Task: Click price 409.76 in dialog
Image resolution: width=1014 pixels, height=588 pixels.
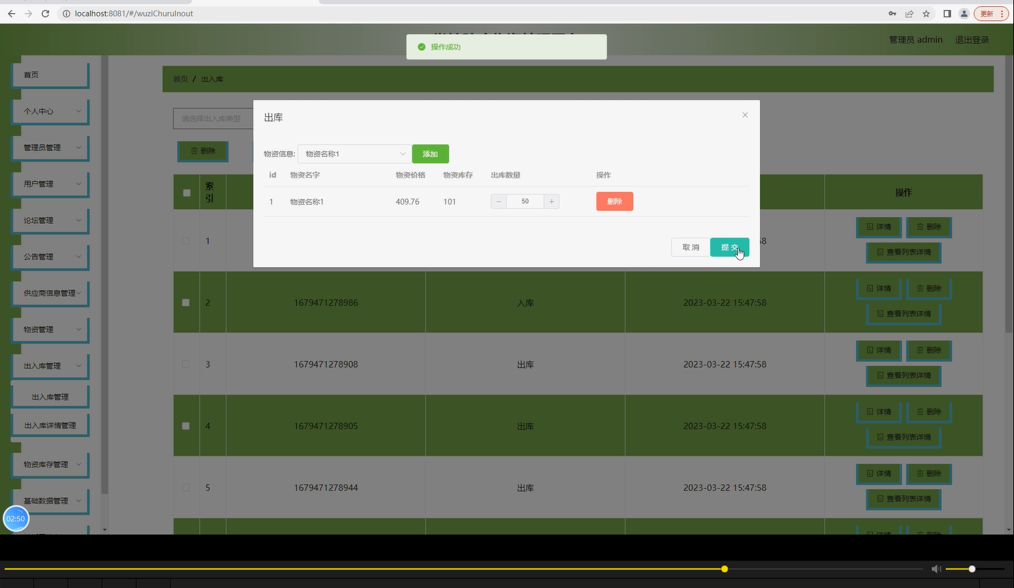Action: click(x=407, y=201)
